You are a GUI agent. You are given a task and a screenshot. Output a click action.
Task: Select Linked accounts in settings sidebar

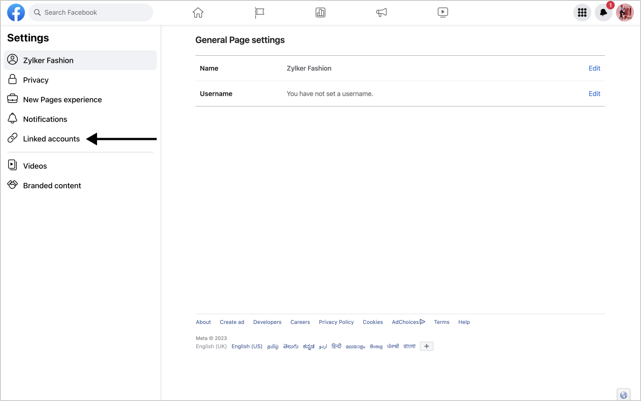coord(51,139)
